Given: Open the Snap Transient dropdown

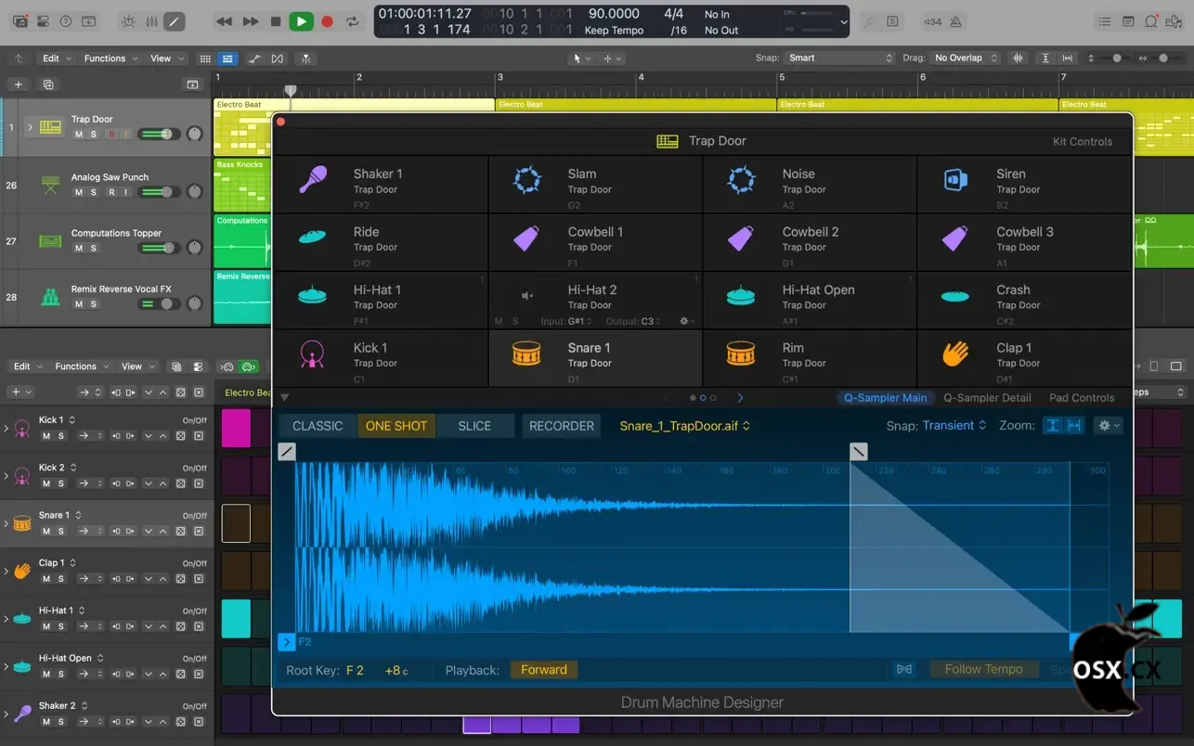Looking at the screenshot, I should pos(954,426).
